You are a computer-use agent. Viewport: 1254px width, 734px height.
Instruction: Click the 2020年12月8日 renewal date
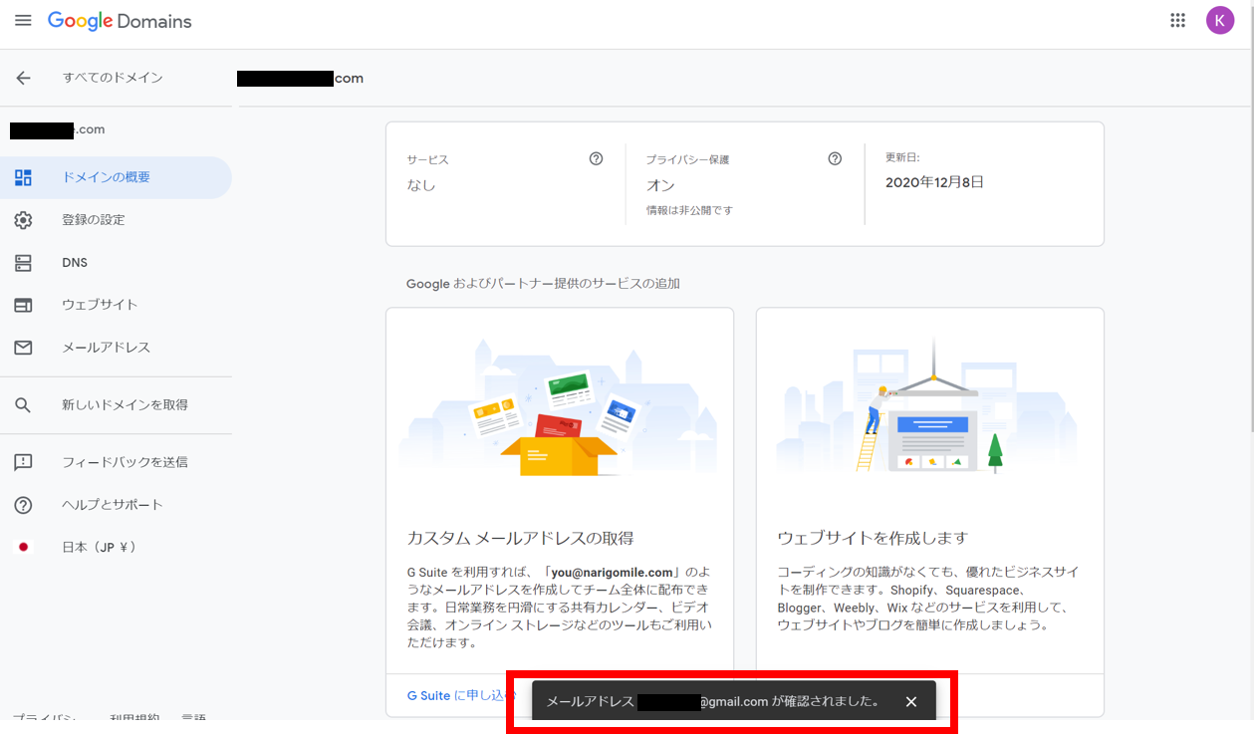[934, 182]
